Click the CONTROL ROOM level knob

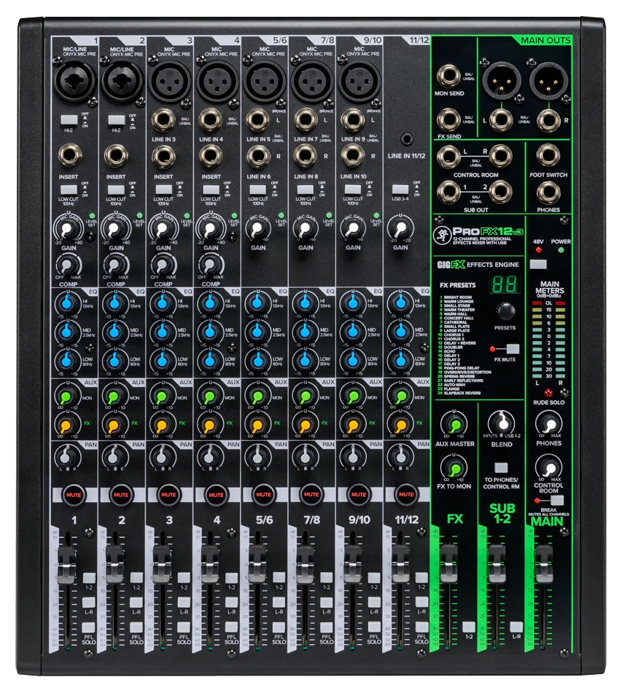[x=549, y=468]
